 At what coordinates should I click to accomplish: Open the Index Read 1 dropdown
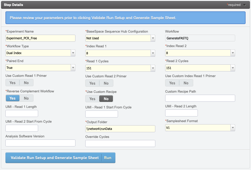click(x=153, y=53)
